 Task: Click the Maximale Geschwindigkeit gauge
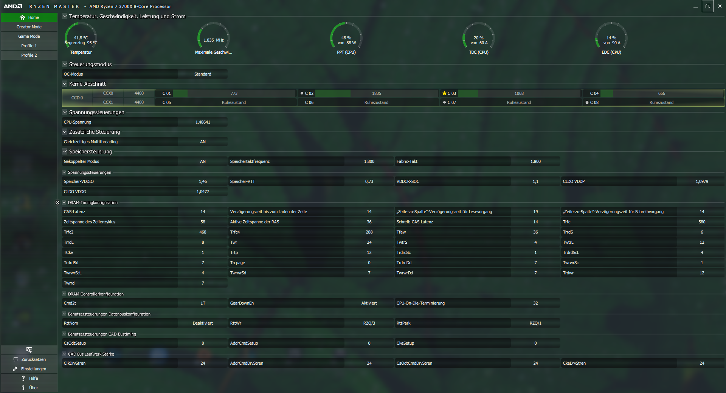tap(214, 39)
